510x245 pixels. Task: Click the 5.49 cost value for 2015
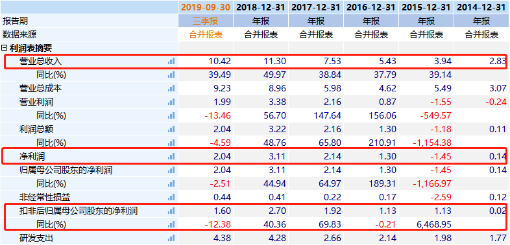443,88
